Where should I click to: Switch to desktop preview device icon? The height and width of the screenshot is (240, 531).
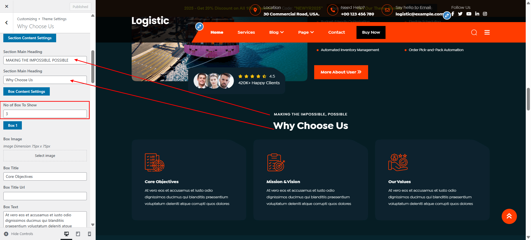[x=66, y=234]
